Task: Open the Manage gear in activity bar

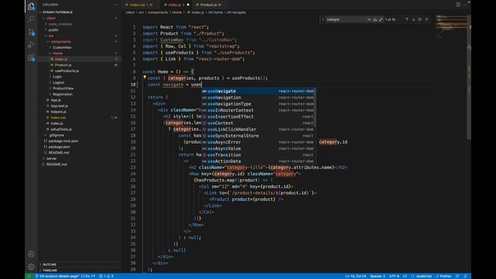Action: coord(31,267)
